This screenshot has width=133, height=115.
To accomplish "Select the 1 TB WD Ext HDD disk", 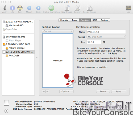I will tap(18, 44).
